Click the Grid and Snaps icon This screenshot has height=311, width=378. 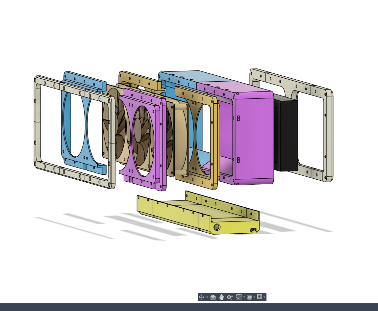(x=260, y=297)
